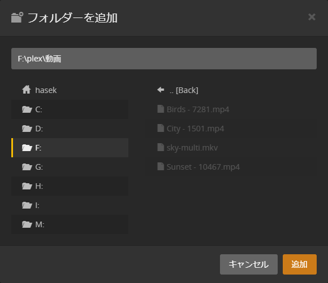This screenshot has width=328, height=283.
Task: Click the back arrow icon
Action: pyautogui.click(x=161, y=90)
